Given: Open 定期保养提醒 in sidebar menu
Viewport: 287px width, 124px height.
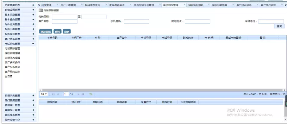Looking at the screenshot, I should point(12,58).
